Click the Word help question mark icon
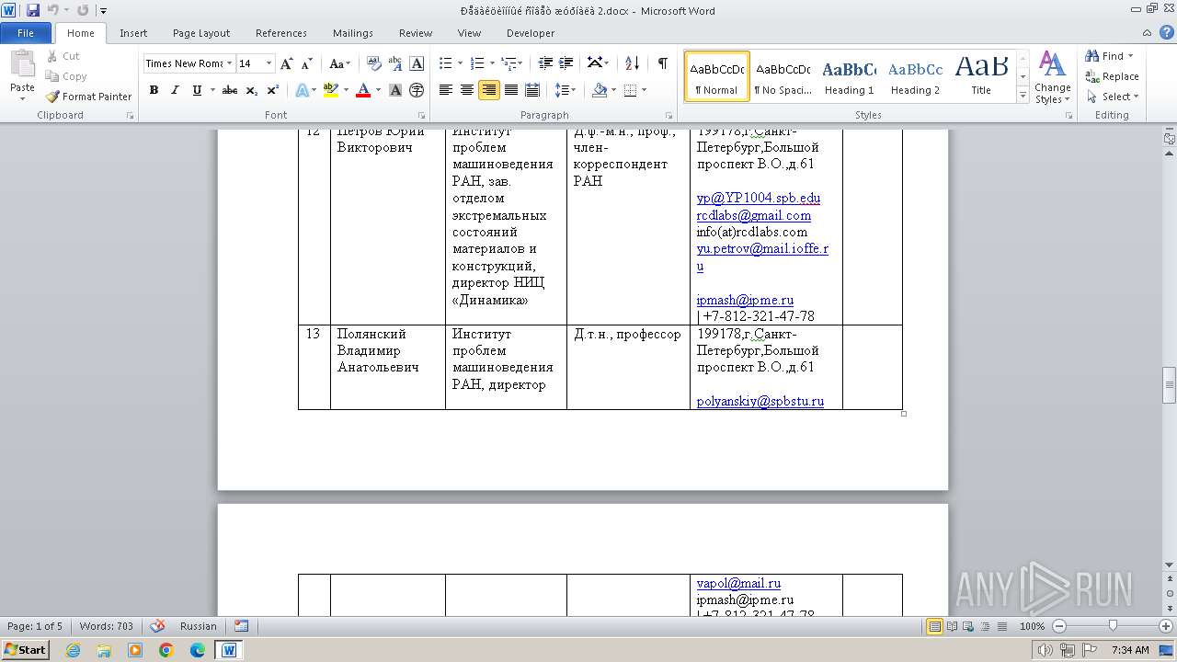 pyautogui.click(x=1166, y=33)
